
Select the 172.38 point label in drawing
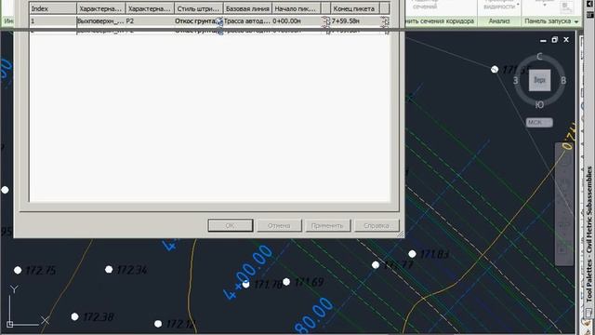click(99, 316)
